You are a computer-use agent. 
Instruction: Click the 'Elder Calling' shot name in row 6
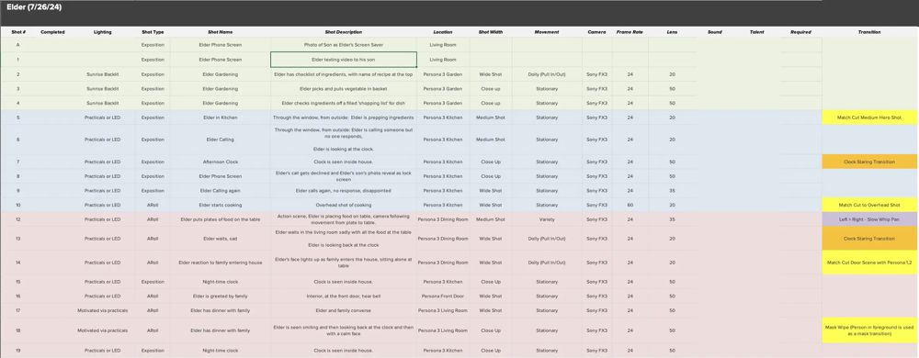[x=221, y=140]
